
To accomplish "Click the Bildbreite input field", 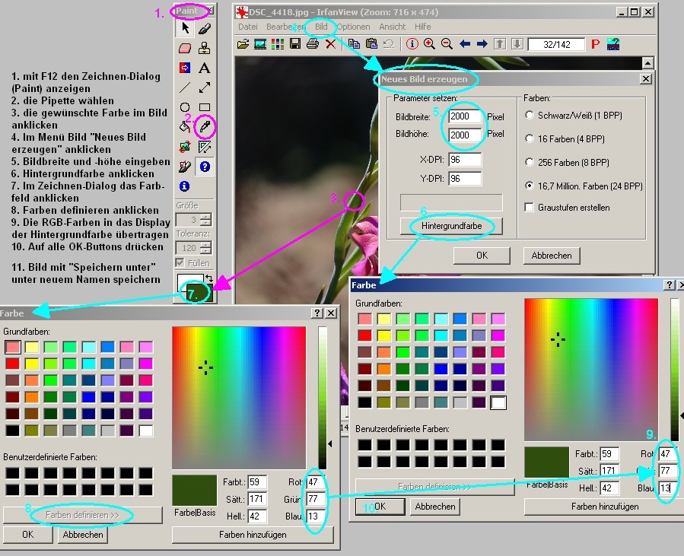I will (x=464, y=117).
